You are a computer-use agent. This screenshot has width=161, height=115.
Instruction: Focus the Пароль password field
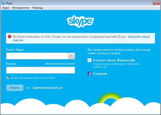point(41,70)
